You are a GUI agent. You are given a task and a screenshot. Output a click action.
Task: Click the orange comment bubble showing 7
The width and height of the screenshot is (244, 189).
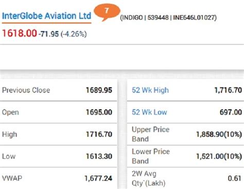(107, 12)
